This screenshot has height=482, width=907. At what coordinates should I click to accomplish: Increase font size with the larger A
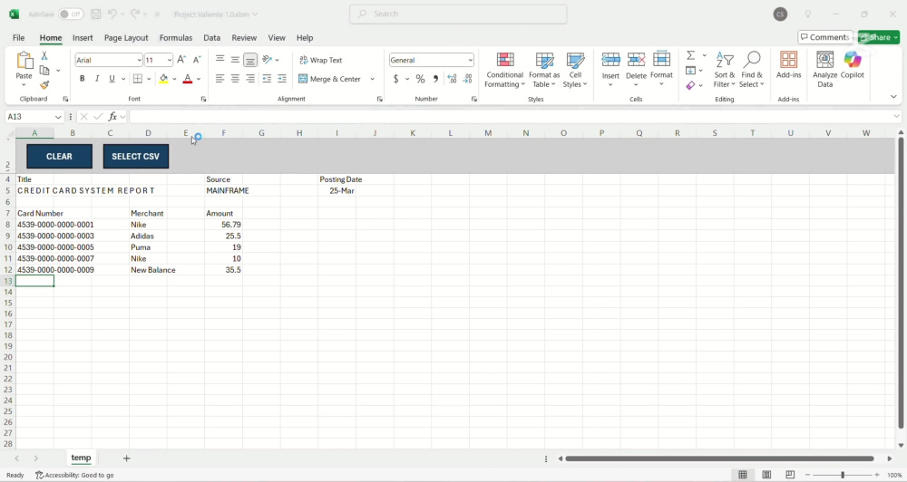[181, 60]
